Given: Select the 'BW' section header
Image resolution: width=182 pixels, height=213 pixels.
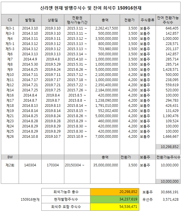Looking at the screenshot, I should click(x=10, y=157).
